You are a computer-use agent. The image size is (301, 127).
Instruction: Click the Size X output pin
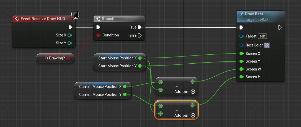[x=70, y=35]
